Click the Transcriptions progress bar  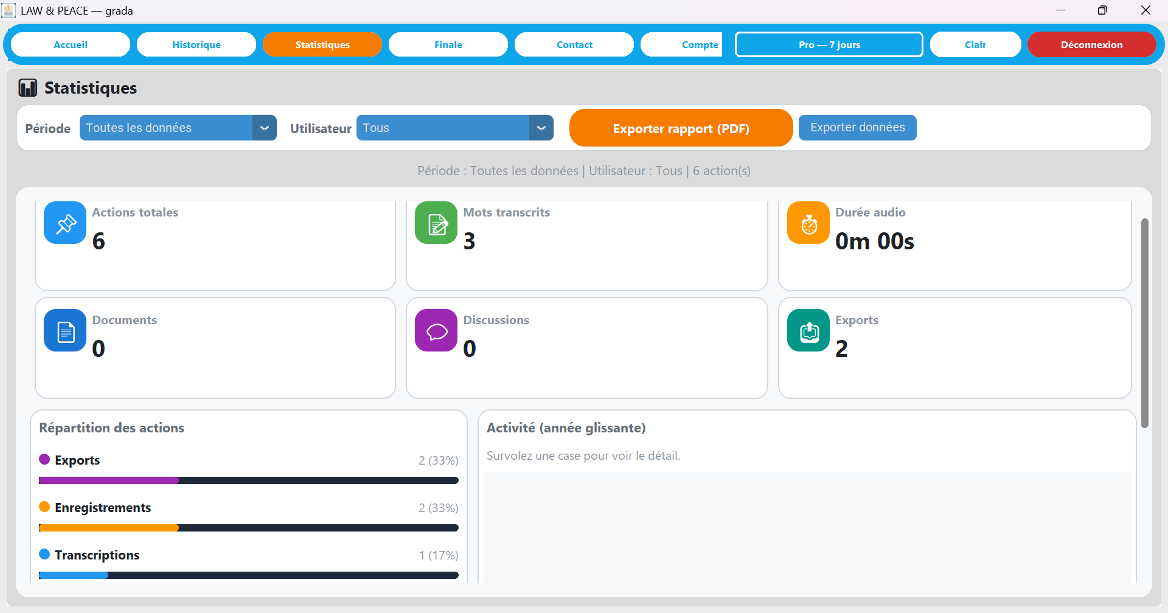click(249, 575)
